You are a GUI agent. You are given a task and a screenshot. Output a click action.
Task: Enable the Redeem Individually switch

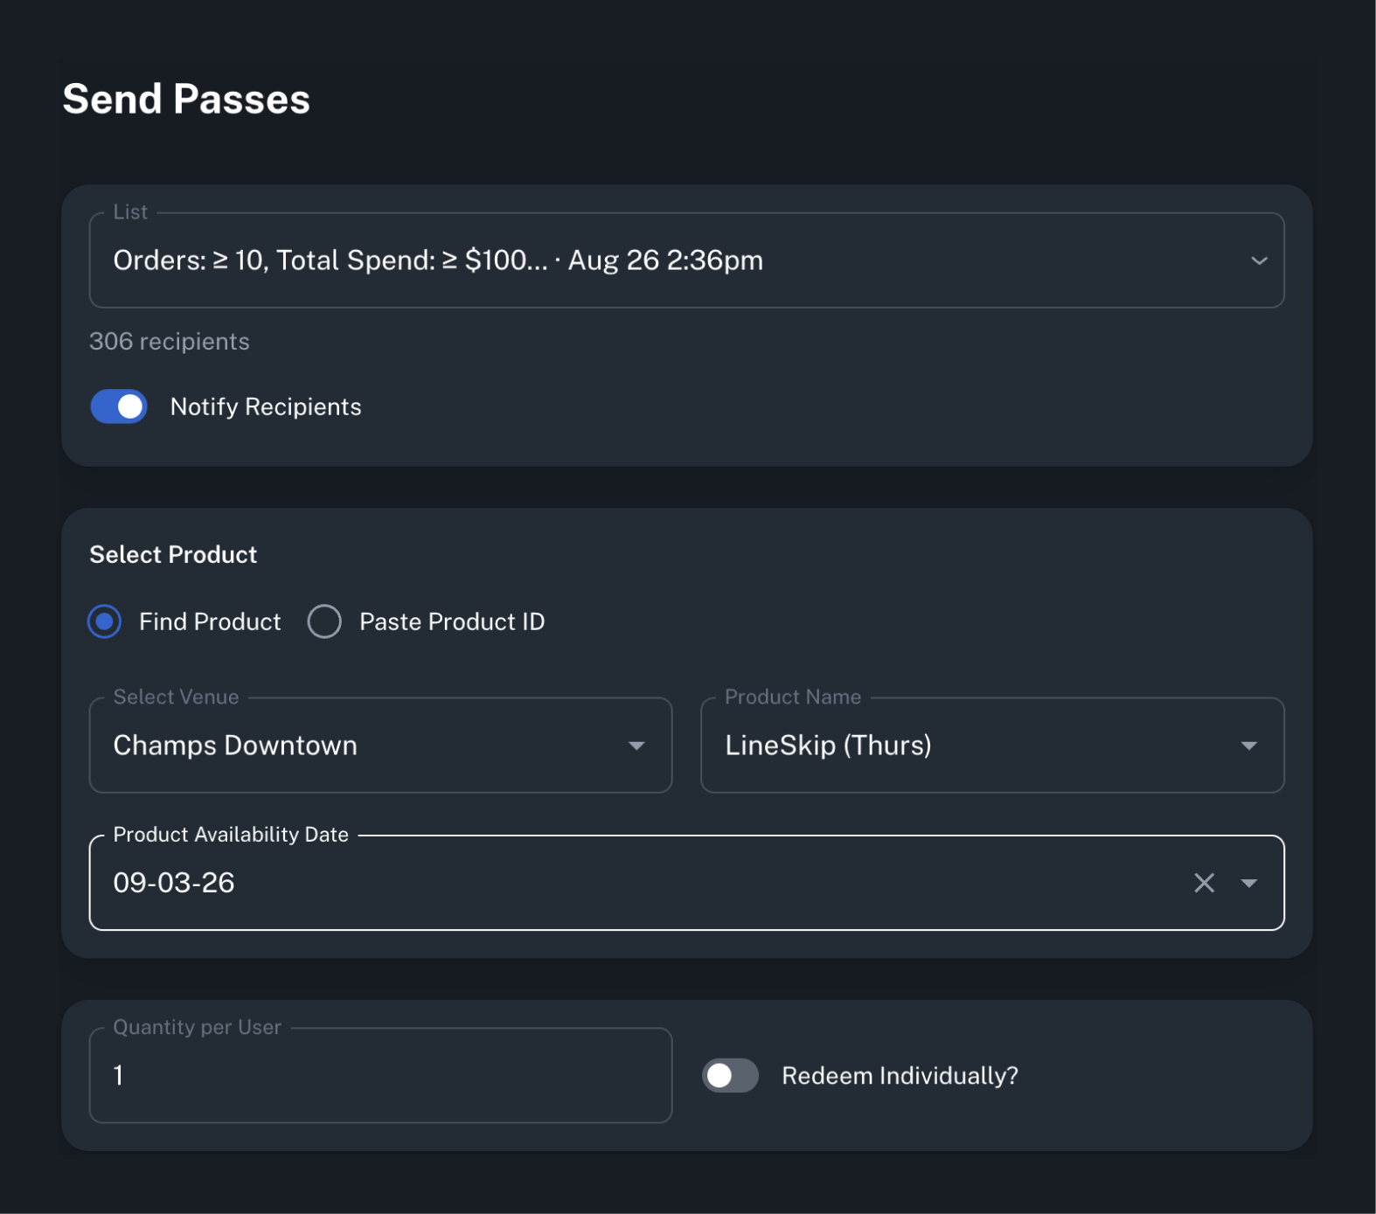tap(730, 1075)
